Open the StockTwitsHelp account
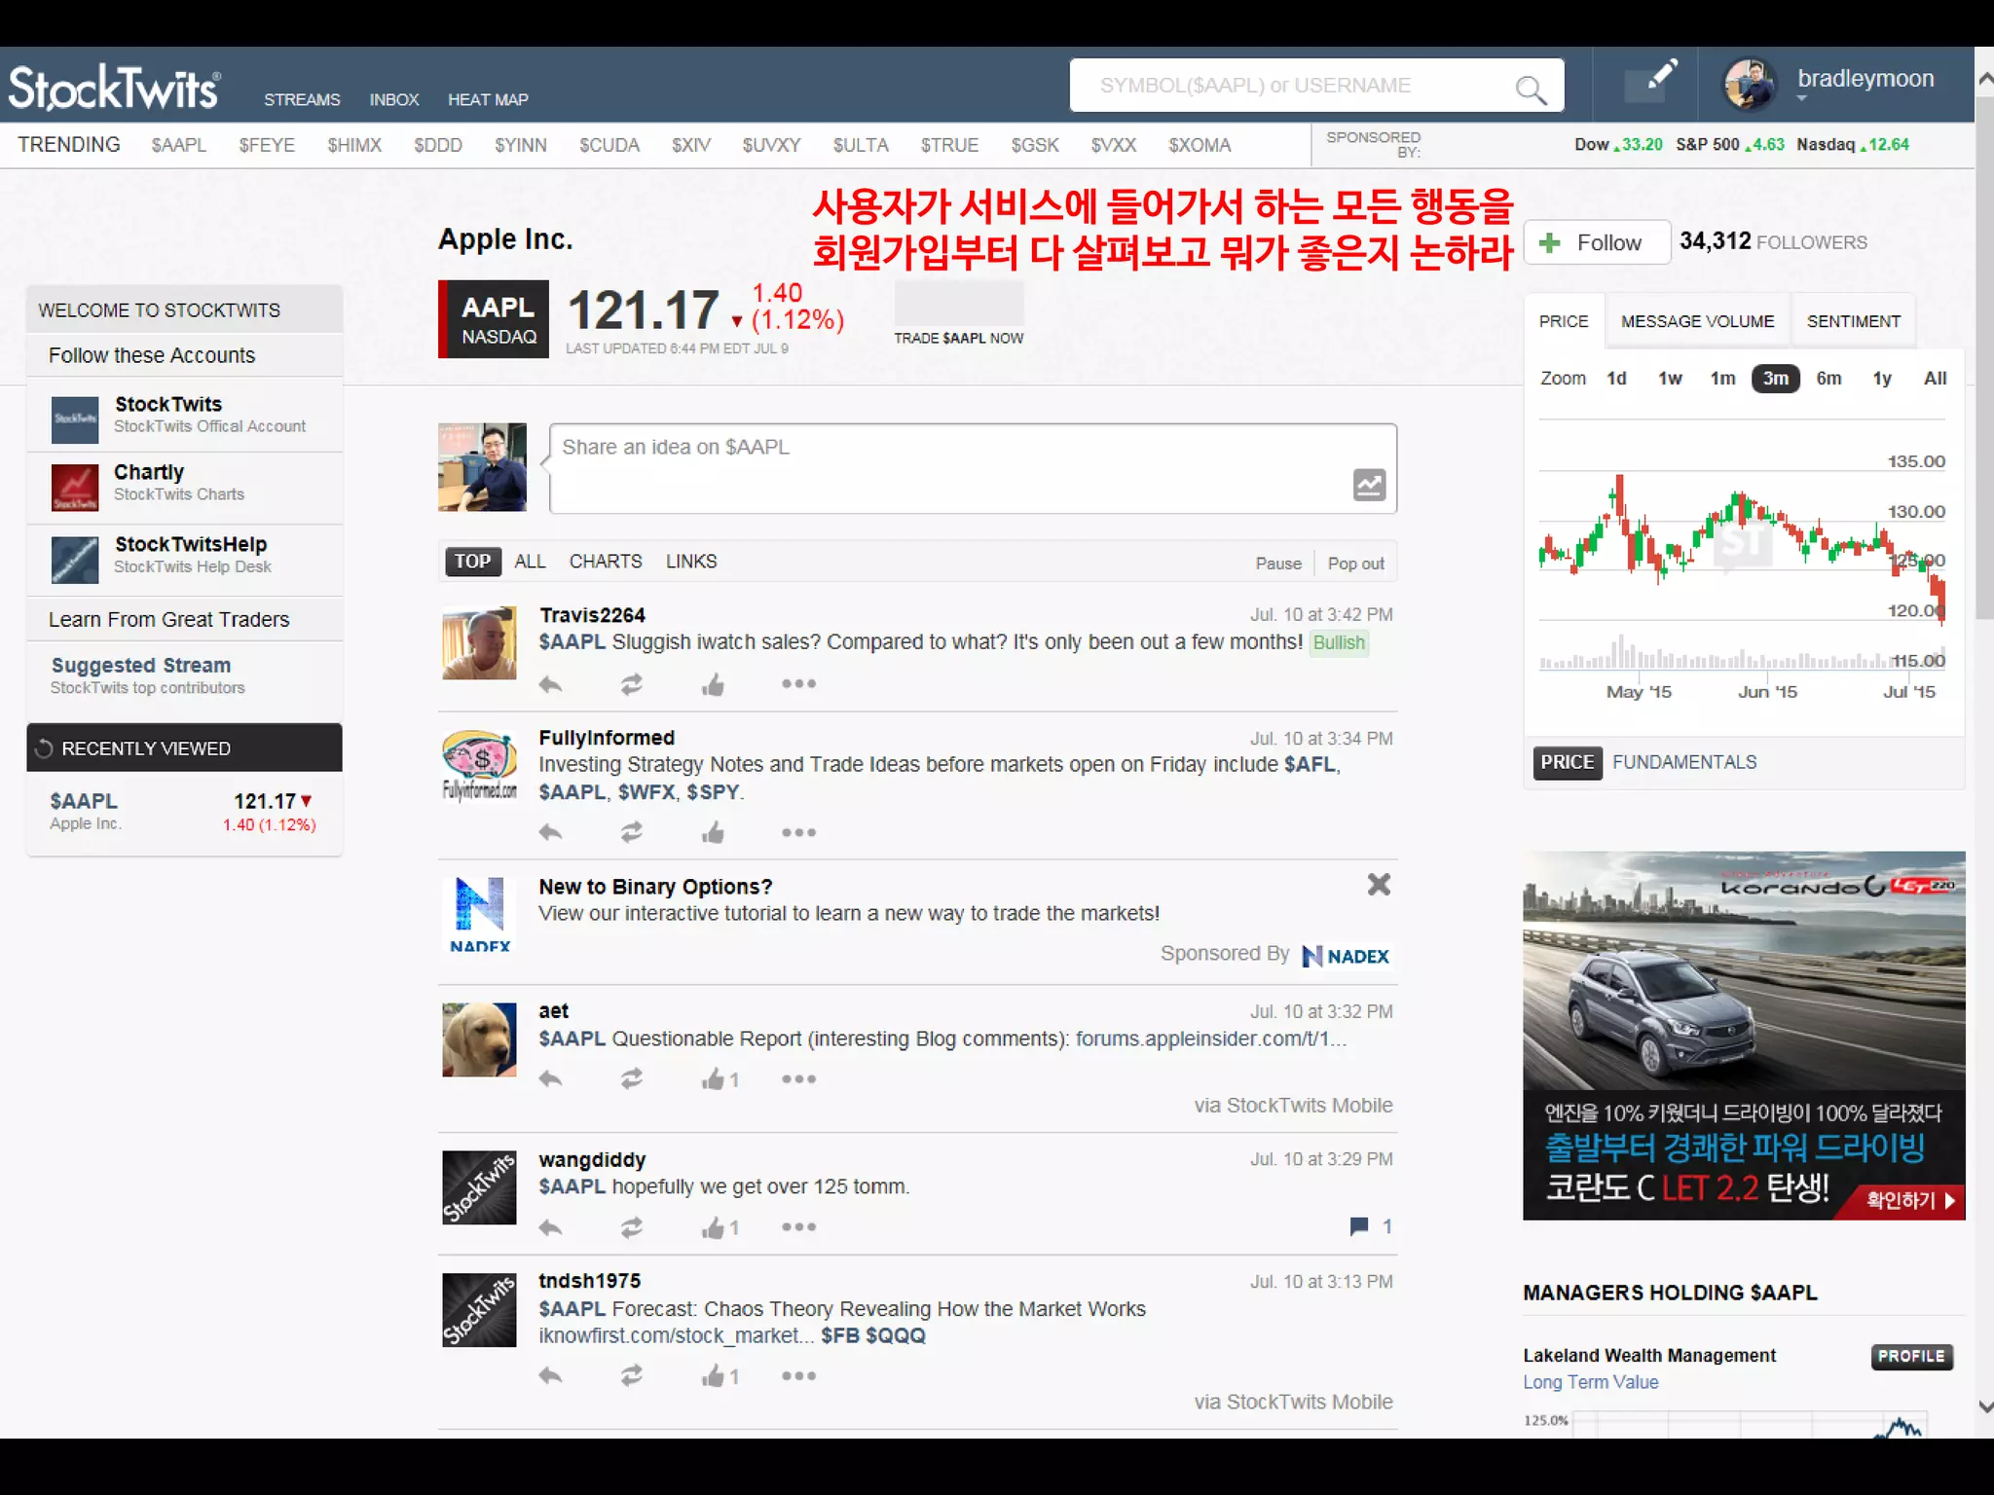The height and width of the screenshot is (1495, 1994). (x=185, y=560)
